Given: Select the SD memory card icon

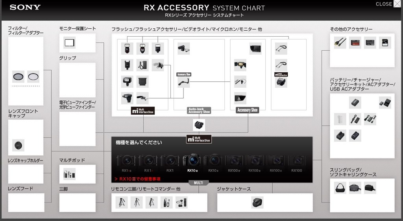Looking at the screenshot, I should [385, 42].
